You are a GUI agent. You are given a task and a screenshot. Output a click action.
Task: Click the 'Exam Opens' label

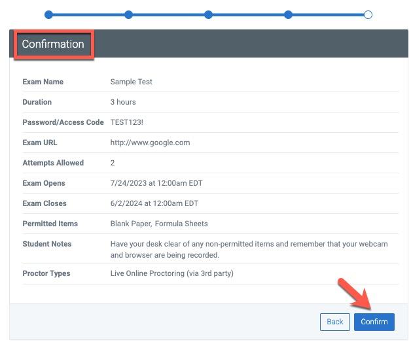pos(43,183)
